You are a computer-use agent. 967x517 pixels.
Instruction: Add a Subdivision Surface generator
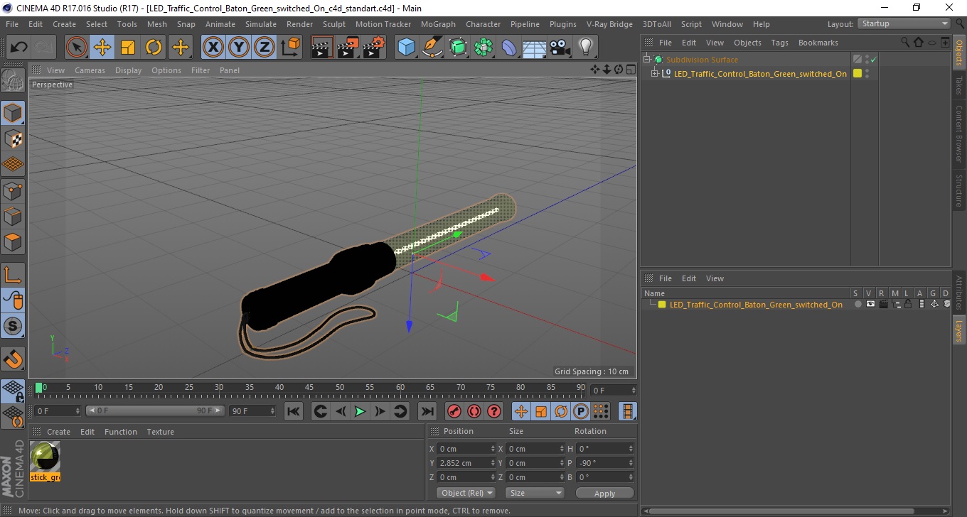459,48
